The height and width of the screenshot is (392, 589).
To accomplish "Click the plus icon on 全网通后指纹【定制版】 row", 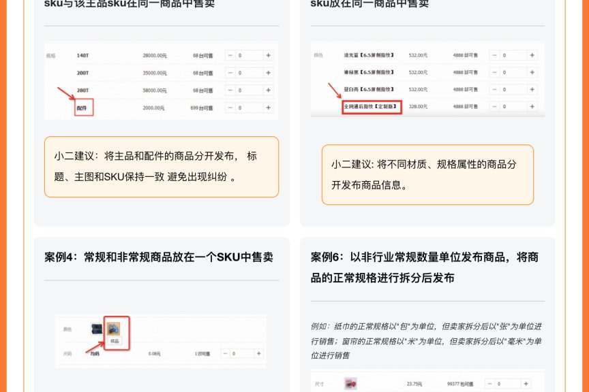I will (x=533, y=106).
